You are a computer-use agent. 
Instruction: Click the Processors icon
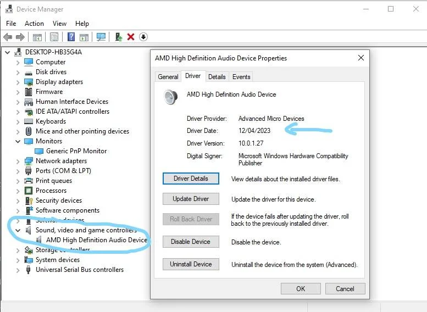[29, 191]
